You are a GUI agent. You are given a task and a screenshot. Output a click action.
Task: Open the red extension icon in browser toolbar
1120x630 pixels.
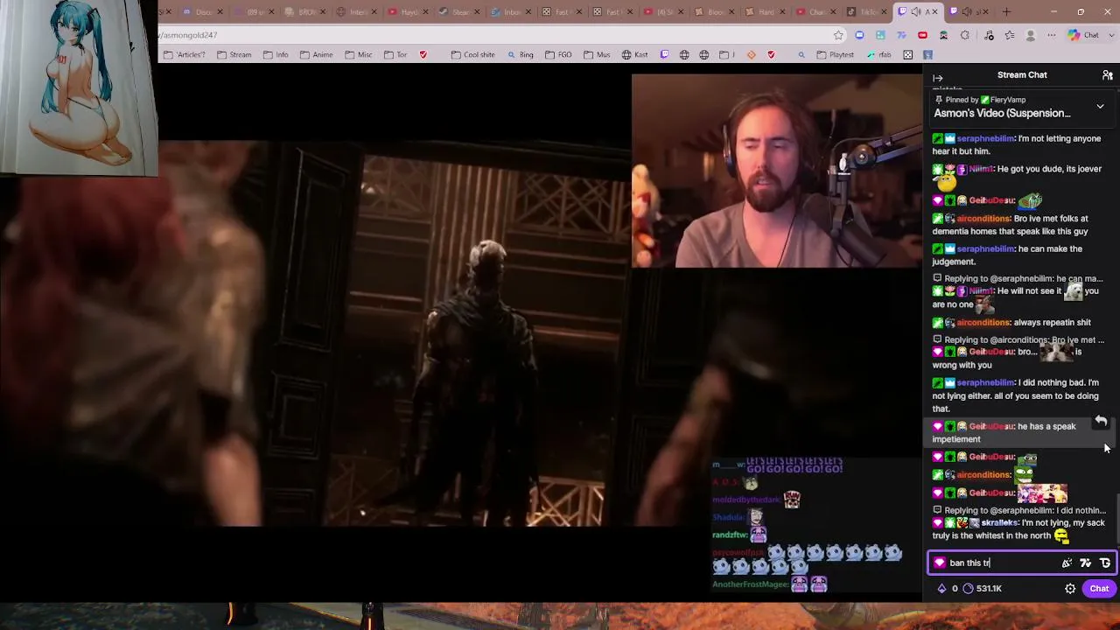click(922, 35)
